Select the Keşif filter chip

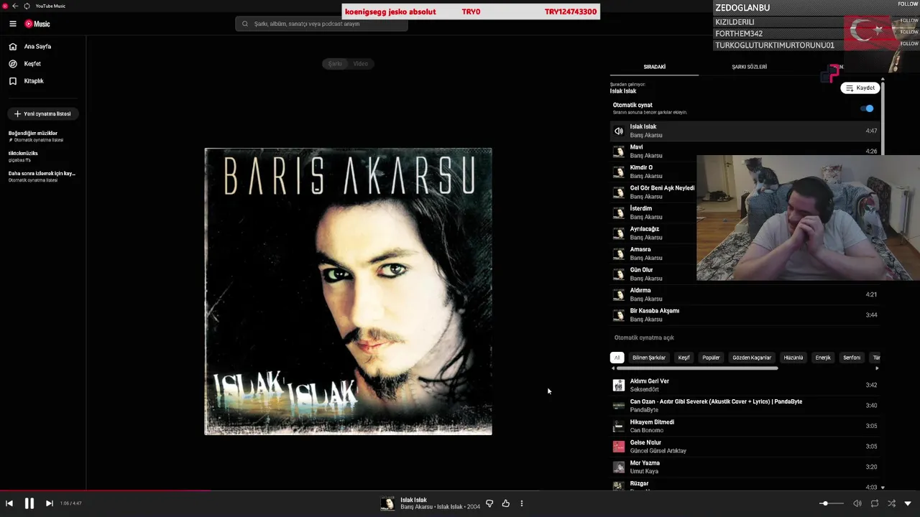(684, 358)
